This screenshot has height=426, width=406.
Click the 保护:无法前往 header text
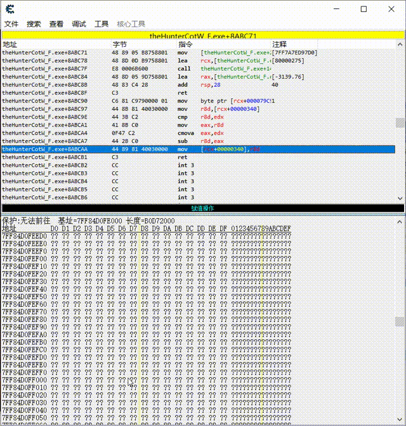click(26, 221)
